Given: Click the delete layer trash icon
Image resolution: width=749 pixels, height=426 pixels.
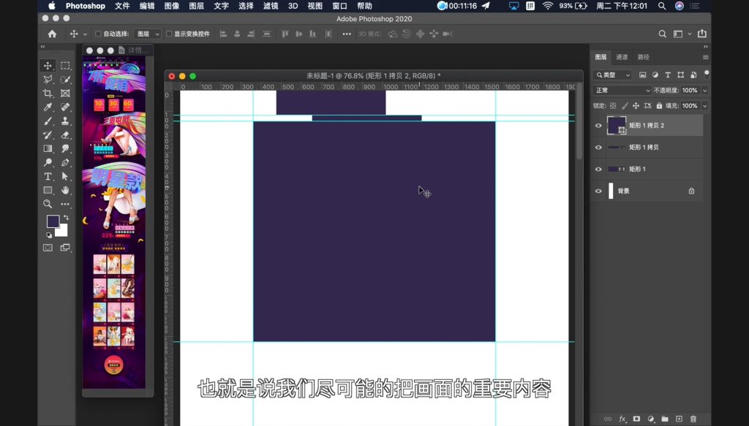Looking at the screenshot, I should click(x=693, y=419).
